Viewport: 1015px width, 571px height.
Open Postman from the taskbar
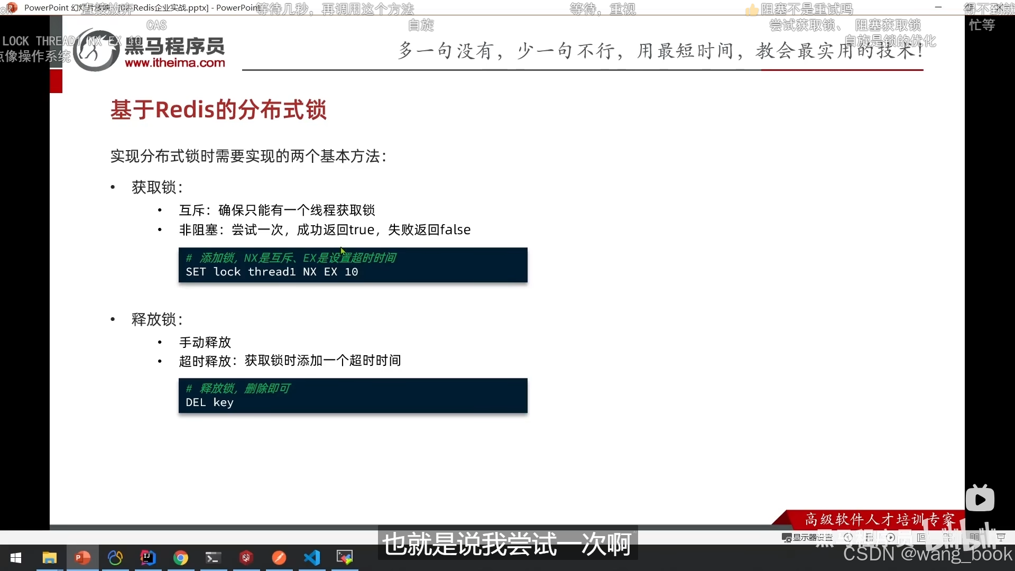point(279,558)
